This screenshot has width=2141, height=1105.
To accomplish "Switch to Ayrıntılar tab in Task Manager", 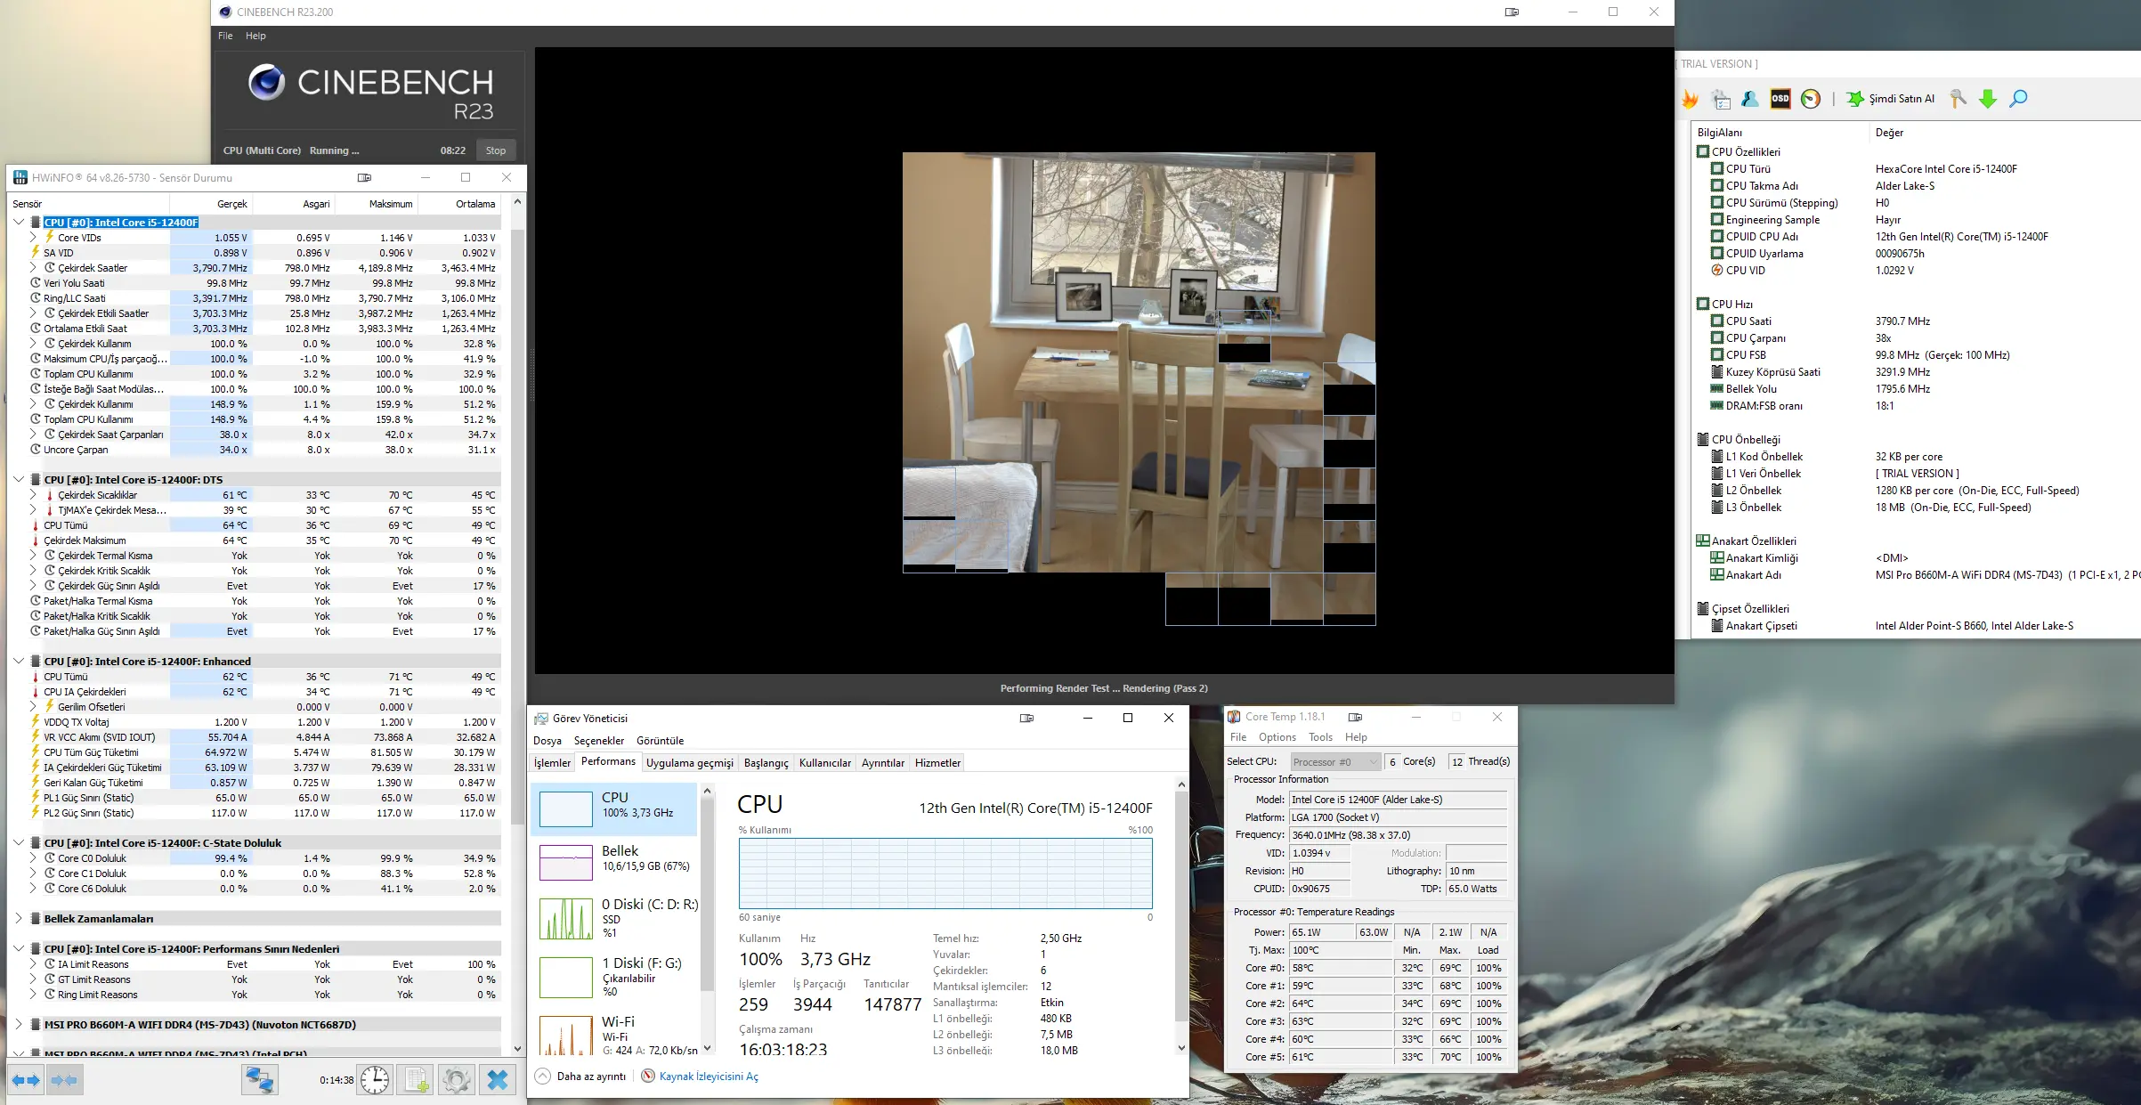I will click(x=882, y=763).
